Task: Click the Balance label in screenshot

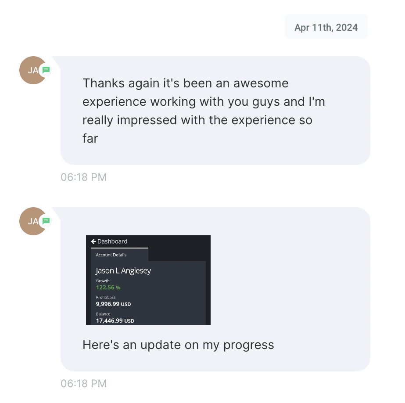Action: (x=103, y=314)
